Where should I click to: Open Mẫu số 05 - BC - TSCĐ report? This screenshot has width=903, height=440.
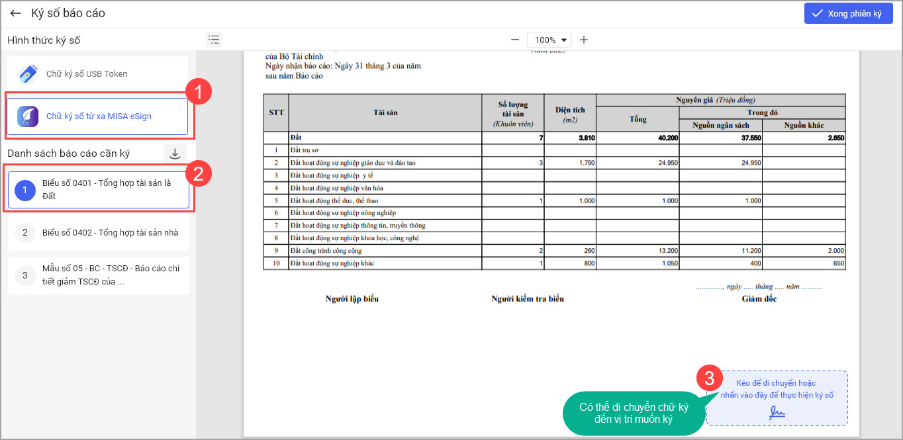[98, 275]
